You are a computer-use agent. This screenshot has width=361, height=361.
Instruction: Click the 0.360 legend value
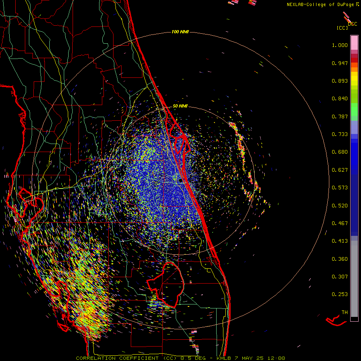click(340, 259)
